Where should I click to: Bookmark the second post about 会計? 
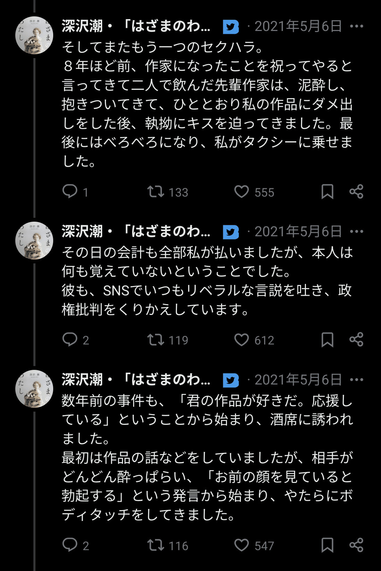(327, 339)
